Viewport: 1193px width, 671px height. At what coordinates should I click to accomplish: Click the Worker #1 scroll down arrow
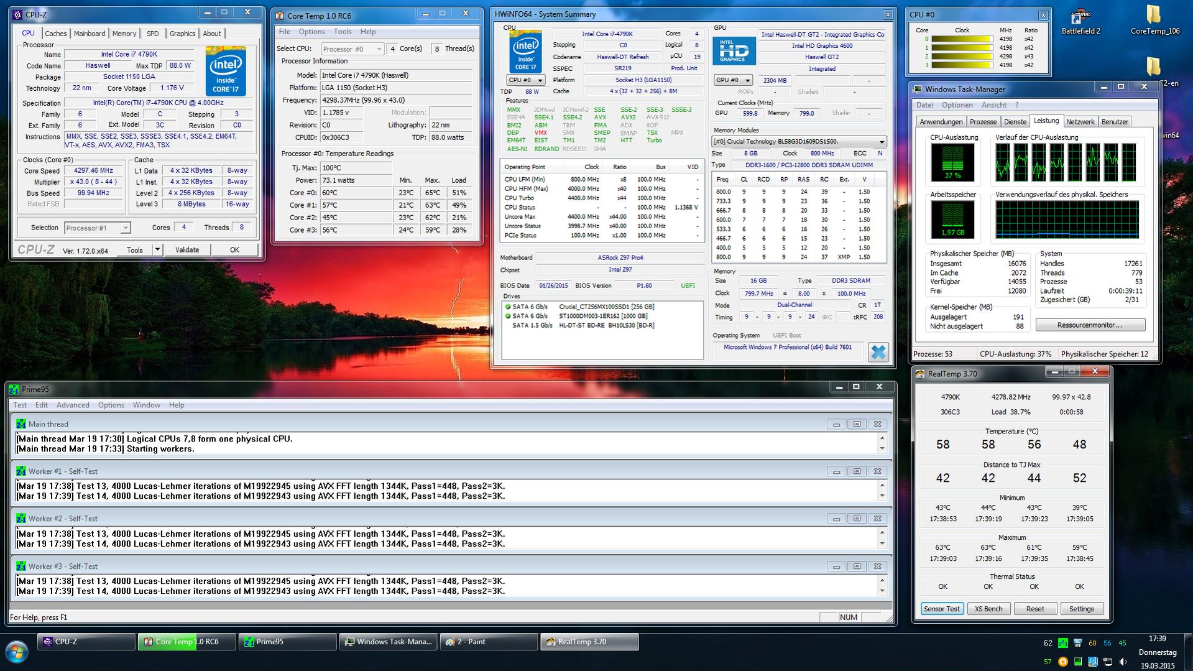(882, 496)
